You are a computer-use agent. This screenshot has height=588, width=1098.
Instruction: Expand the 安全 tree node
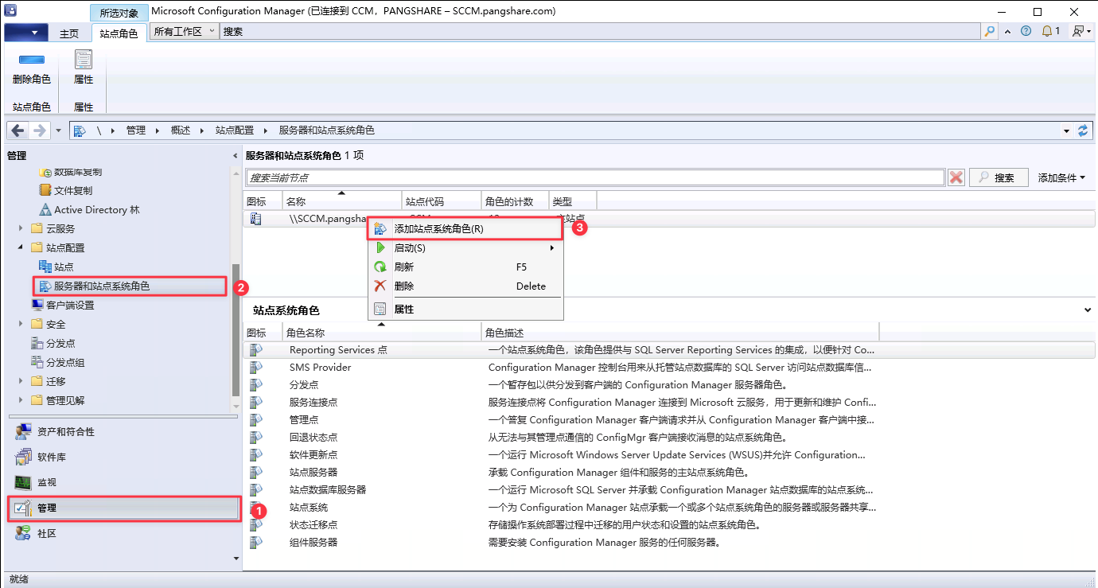[21, 324]
